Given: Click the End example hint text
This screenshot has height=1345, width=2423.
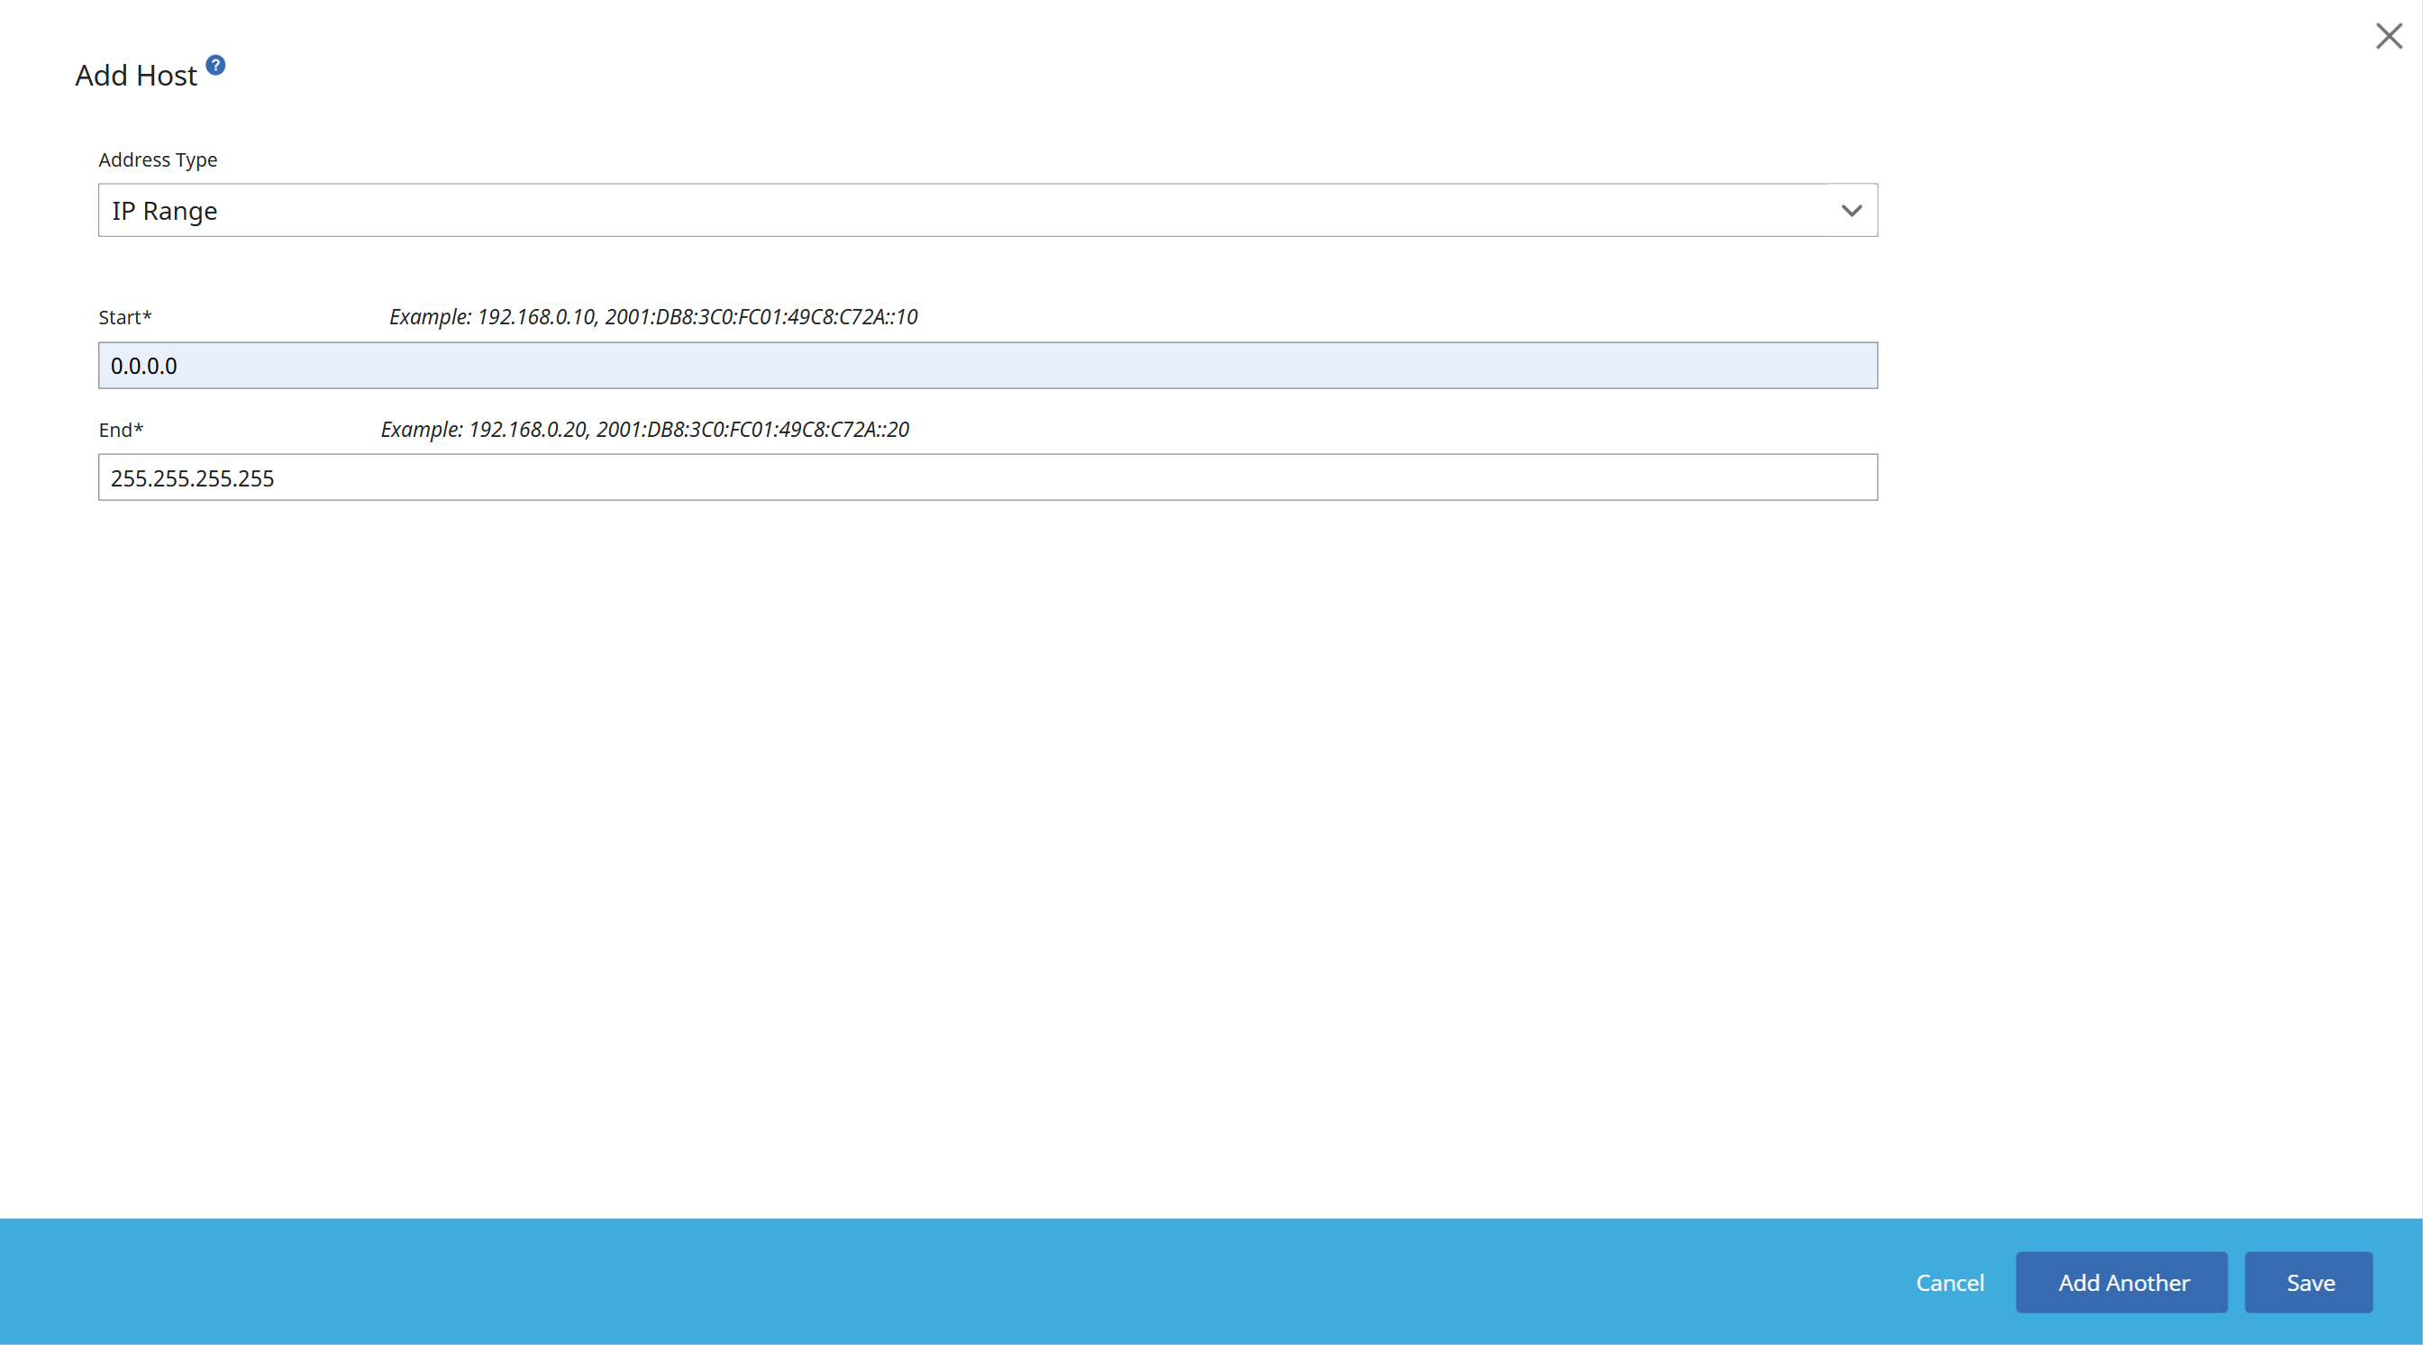Looking at the screenshot, I should coord(645,430).
